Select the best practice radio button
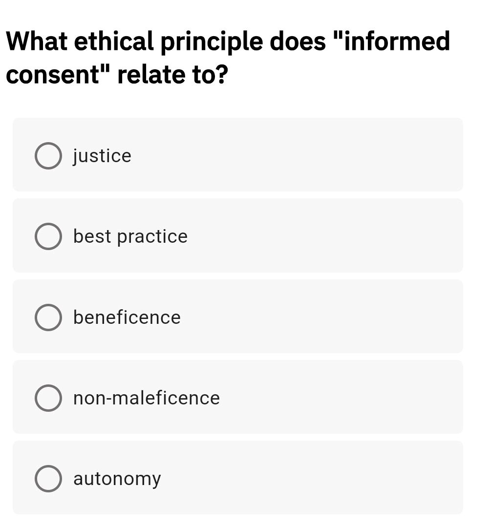This screenshot has width=490, height=529. (48, 236)
